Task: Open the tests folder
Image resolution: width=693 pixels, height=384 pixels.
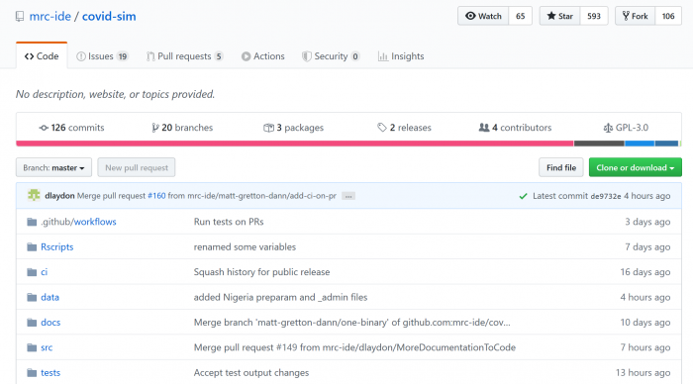Action: (x=50, y=373)
